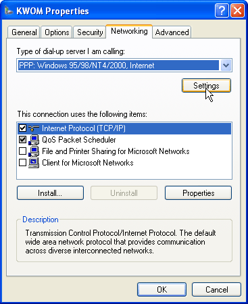248x304 pixels.
Task: Open Properties for the selected item
Action: [198, 193]
